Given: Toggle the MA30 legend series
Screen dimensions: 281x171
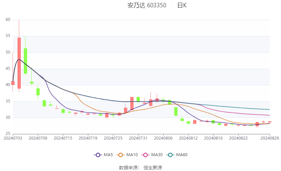Looking at the screenshot, I should pos(152,155).
